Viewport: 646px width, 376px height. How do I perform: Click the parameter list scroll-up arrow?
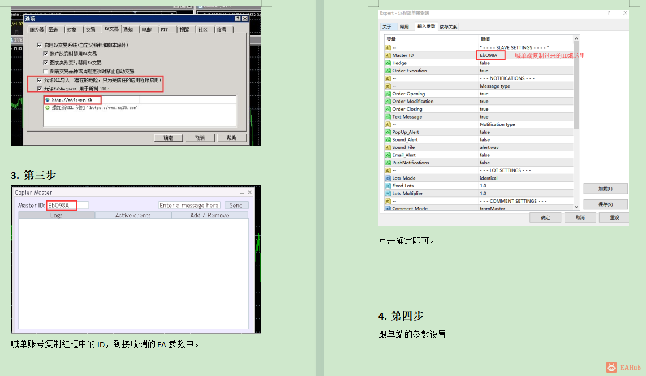[576, 38]
